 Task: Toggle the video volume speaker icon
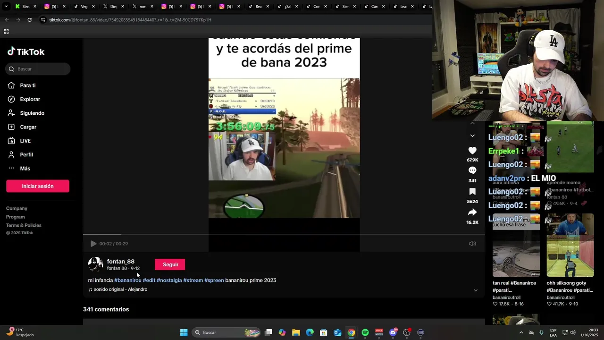coord(472,244)
